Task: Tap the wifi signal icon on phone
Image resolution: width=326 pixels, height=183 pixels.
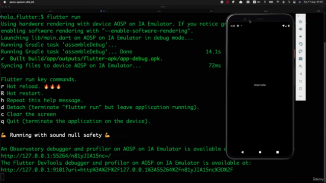Action: click(283, 26)
